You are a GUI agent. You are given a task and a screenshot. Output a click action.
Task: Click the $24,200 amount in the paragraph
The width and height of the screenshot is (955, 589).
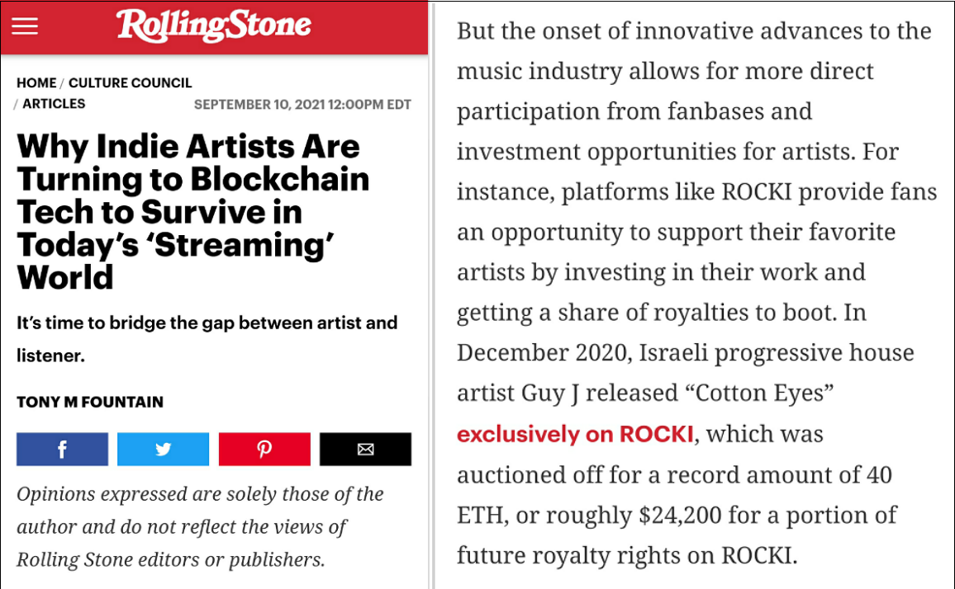(x=681, y=516)
